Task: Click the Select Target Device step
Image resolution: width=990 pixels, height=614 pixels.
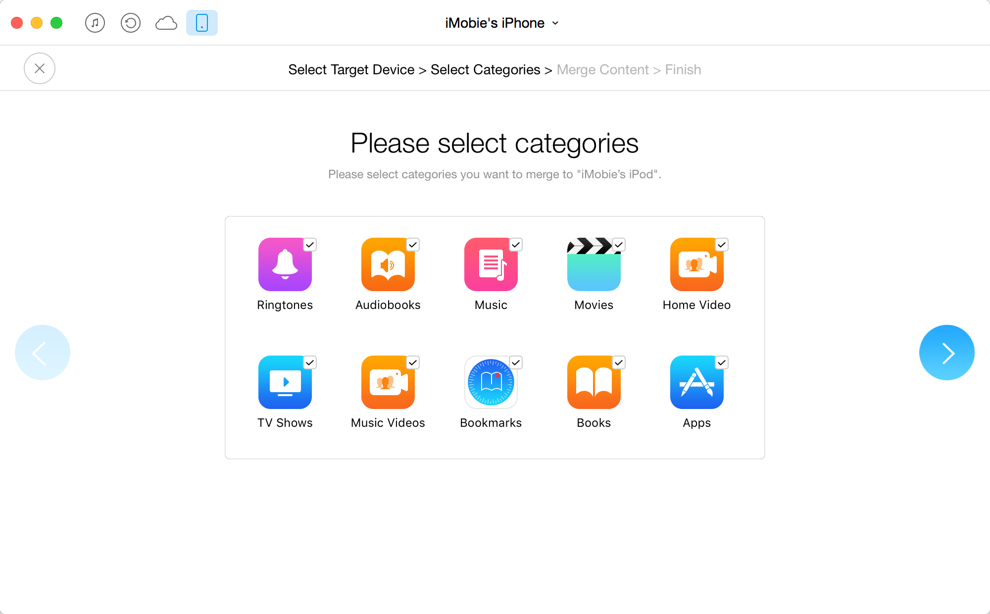Action: (351, 69)
